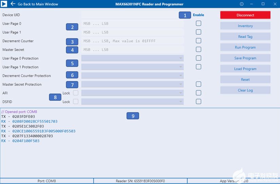This screenshot has width=280, height=184.
Task: Click the back arrow icon
Action: click(13, 4)
